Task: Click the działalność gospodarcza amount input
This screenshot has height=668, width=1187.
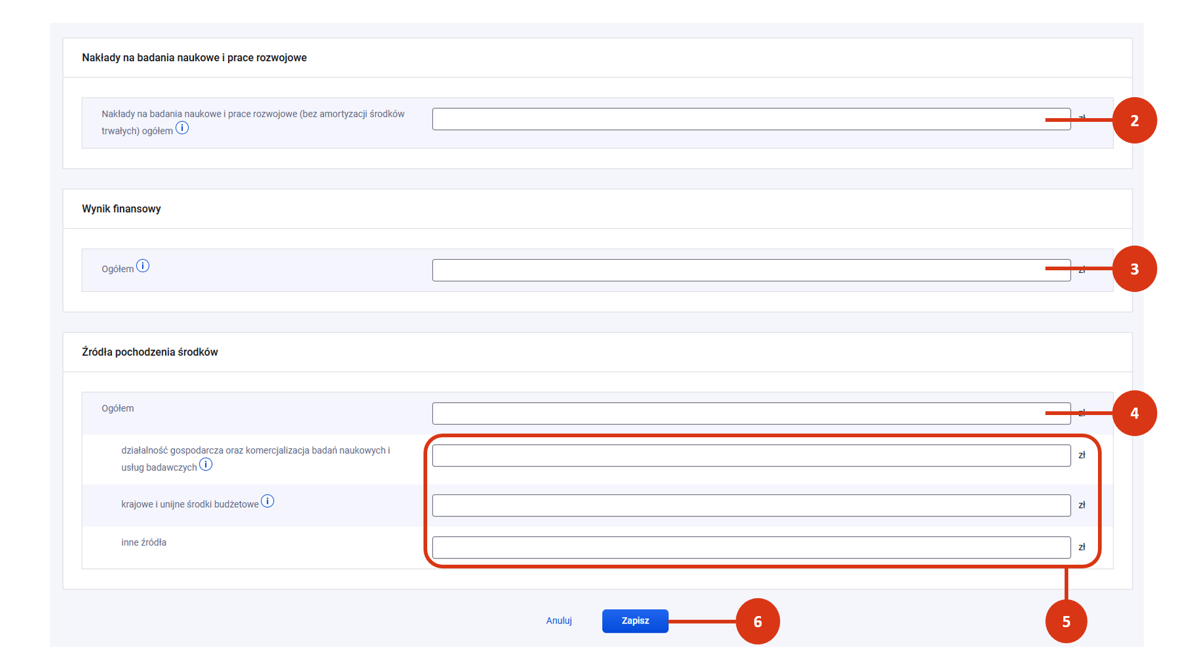Action: (x=751, y=456)
